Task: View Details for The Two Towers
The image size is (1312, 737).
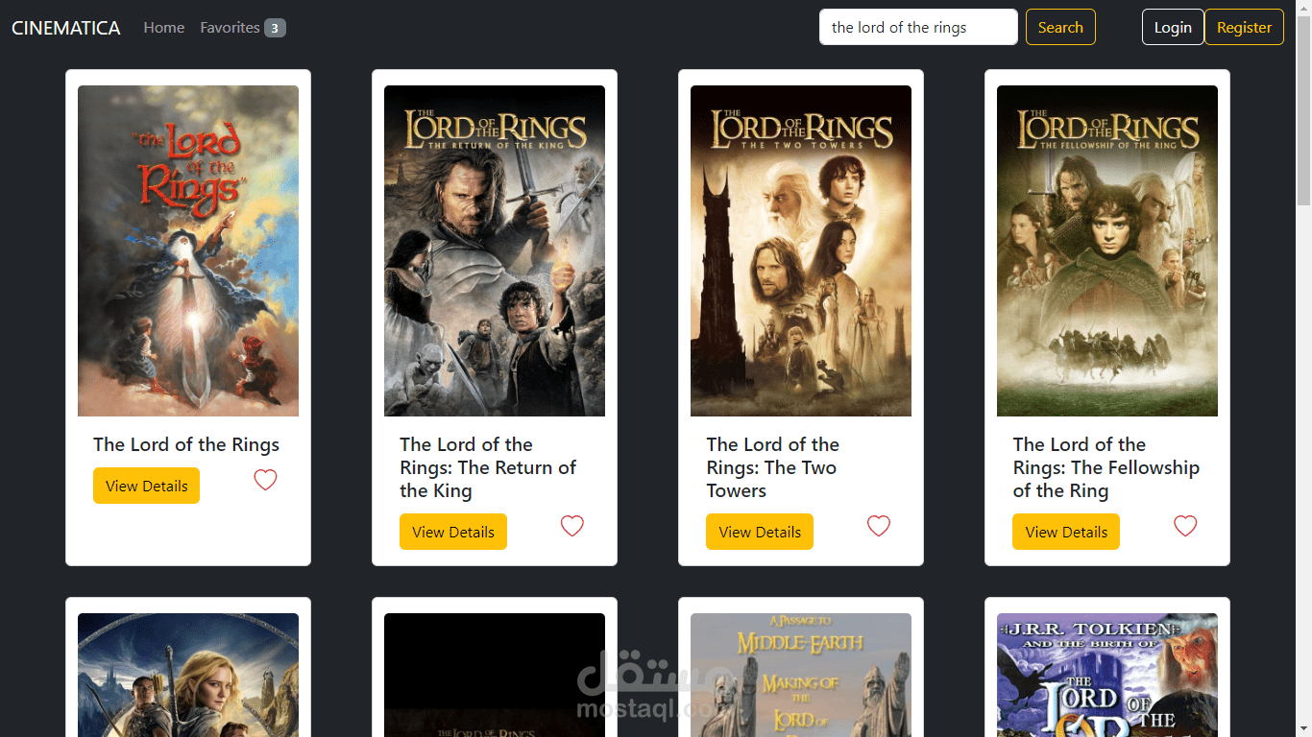Action: click(x=760, y=532)
